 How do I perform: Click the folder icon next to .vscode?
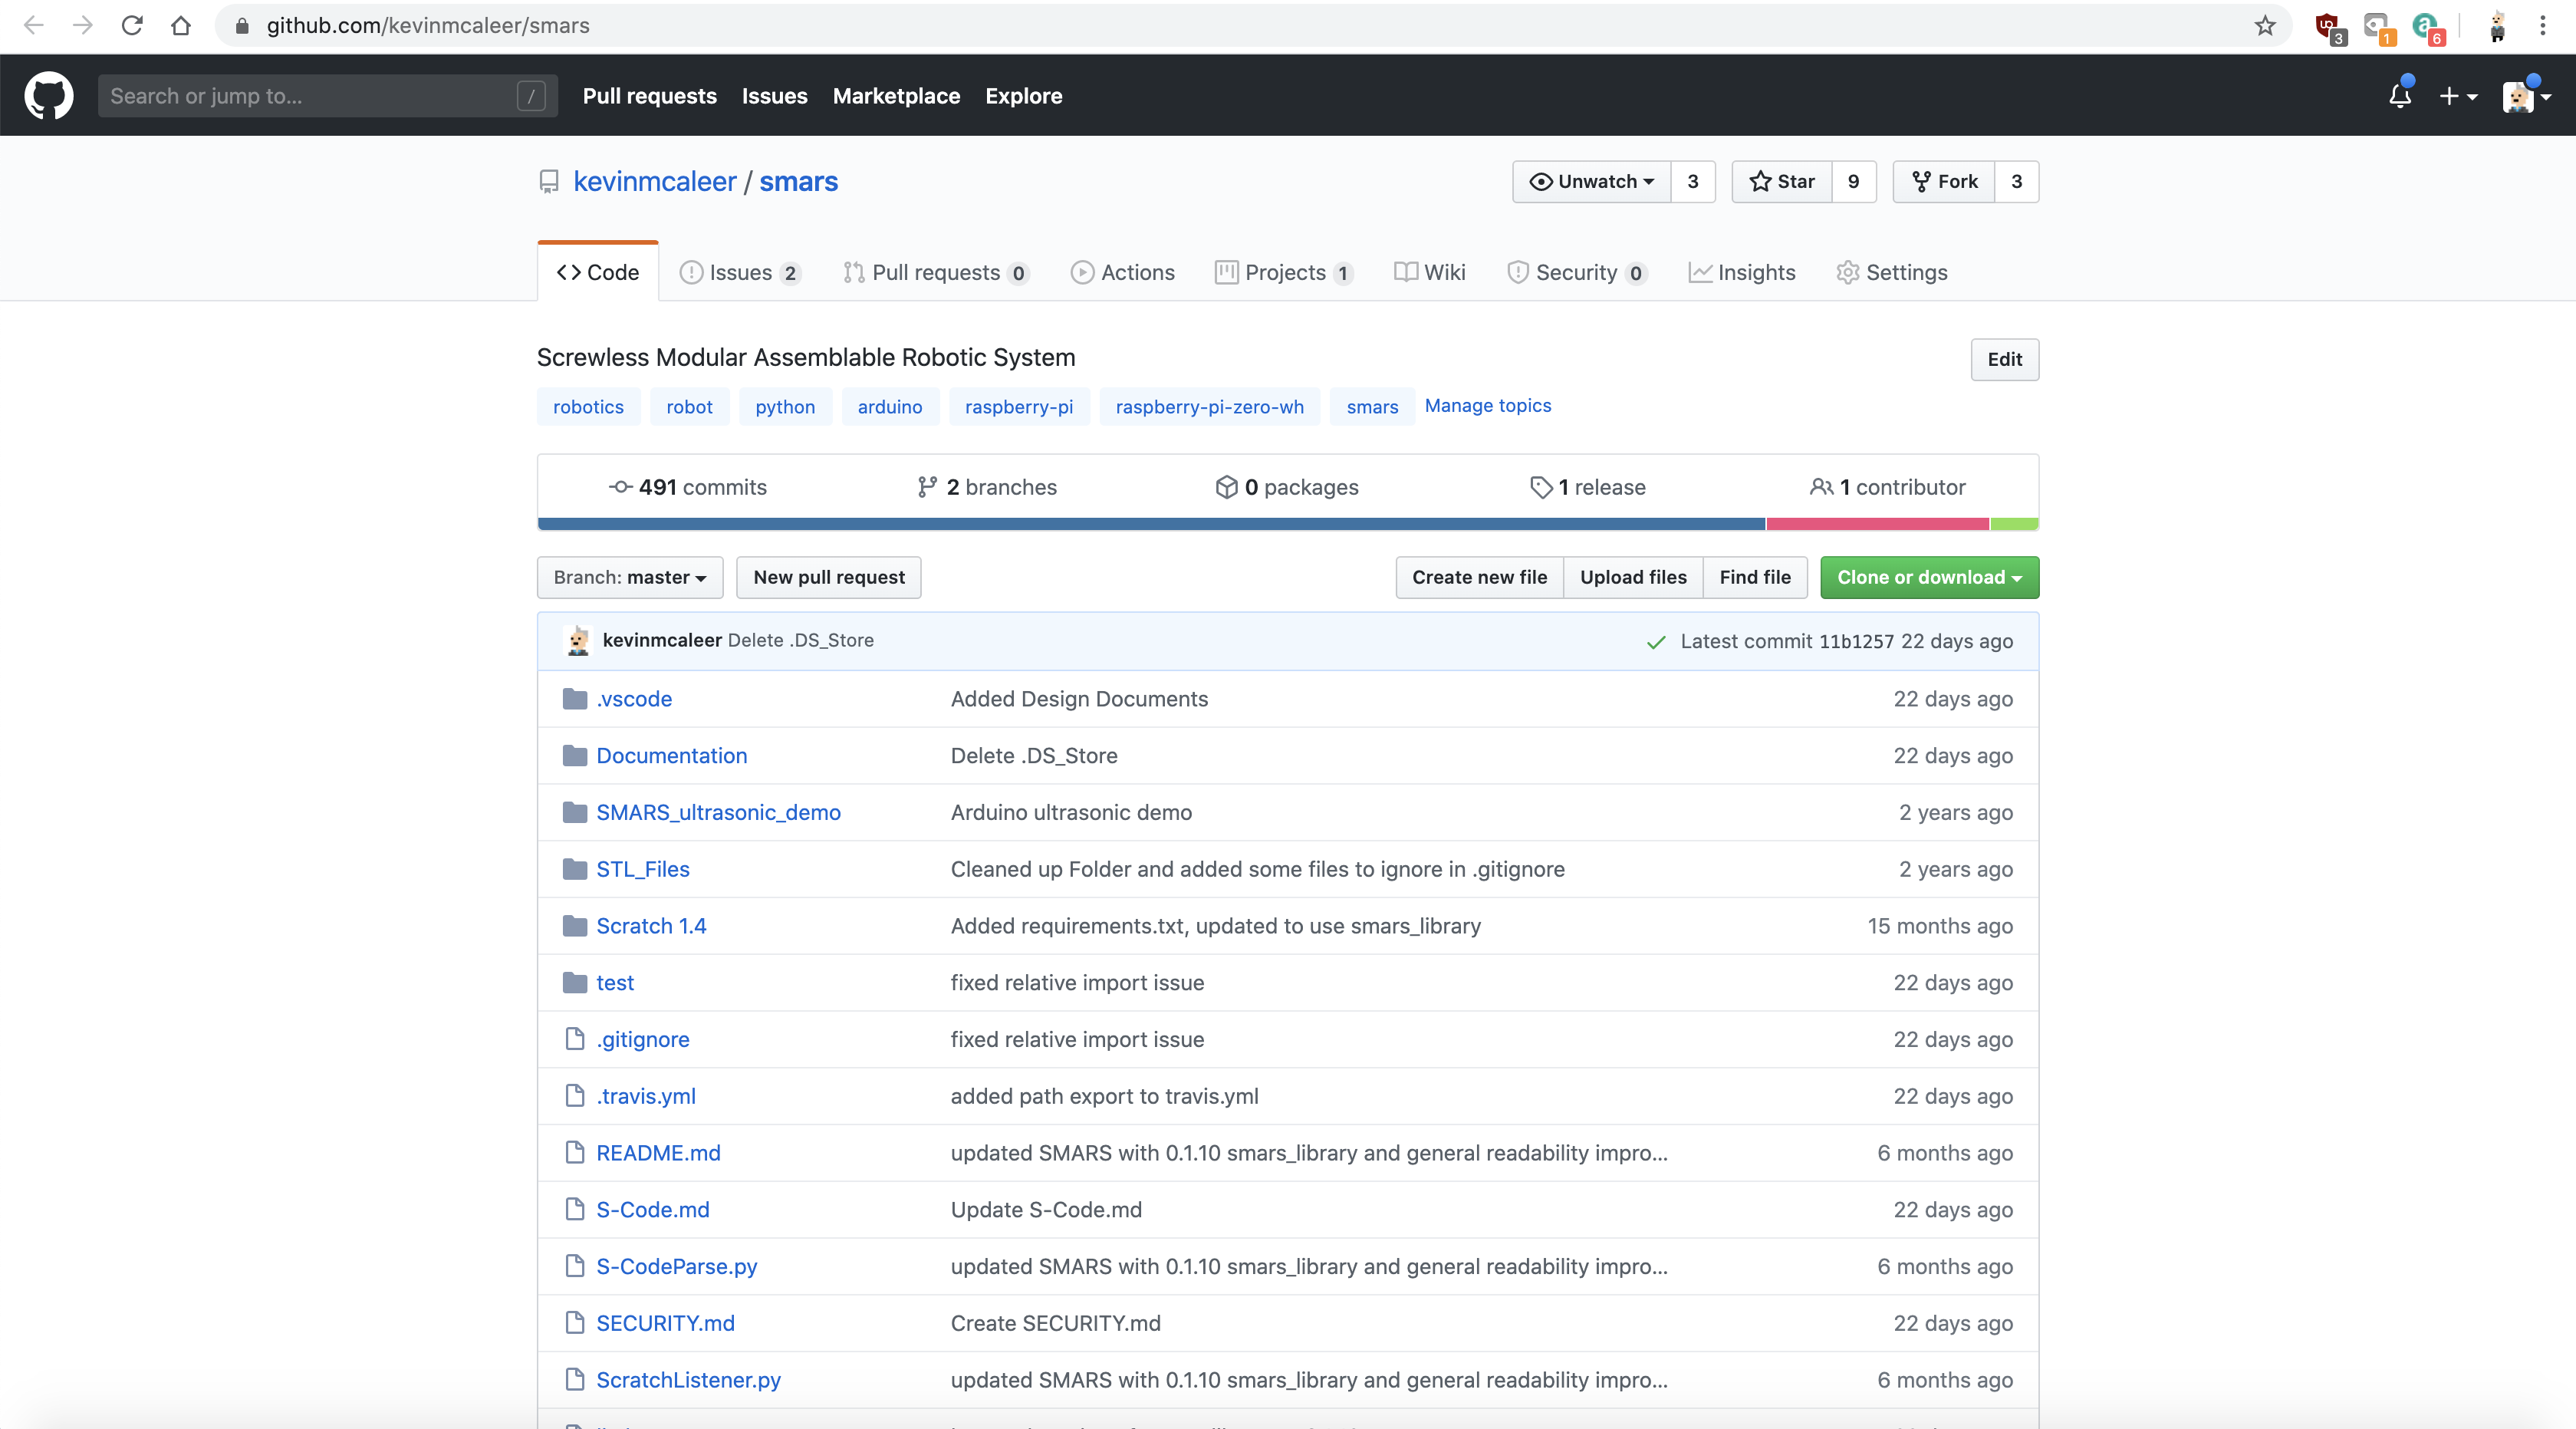575,698
